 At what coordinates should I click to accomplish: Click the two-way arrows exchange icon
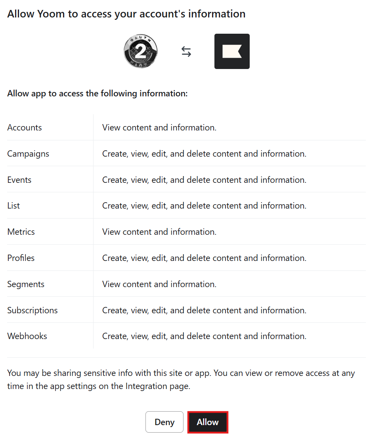point(186,52)
